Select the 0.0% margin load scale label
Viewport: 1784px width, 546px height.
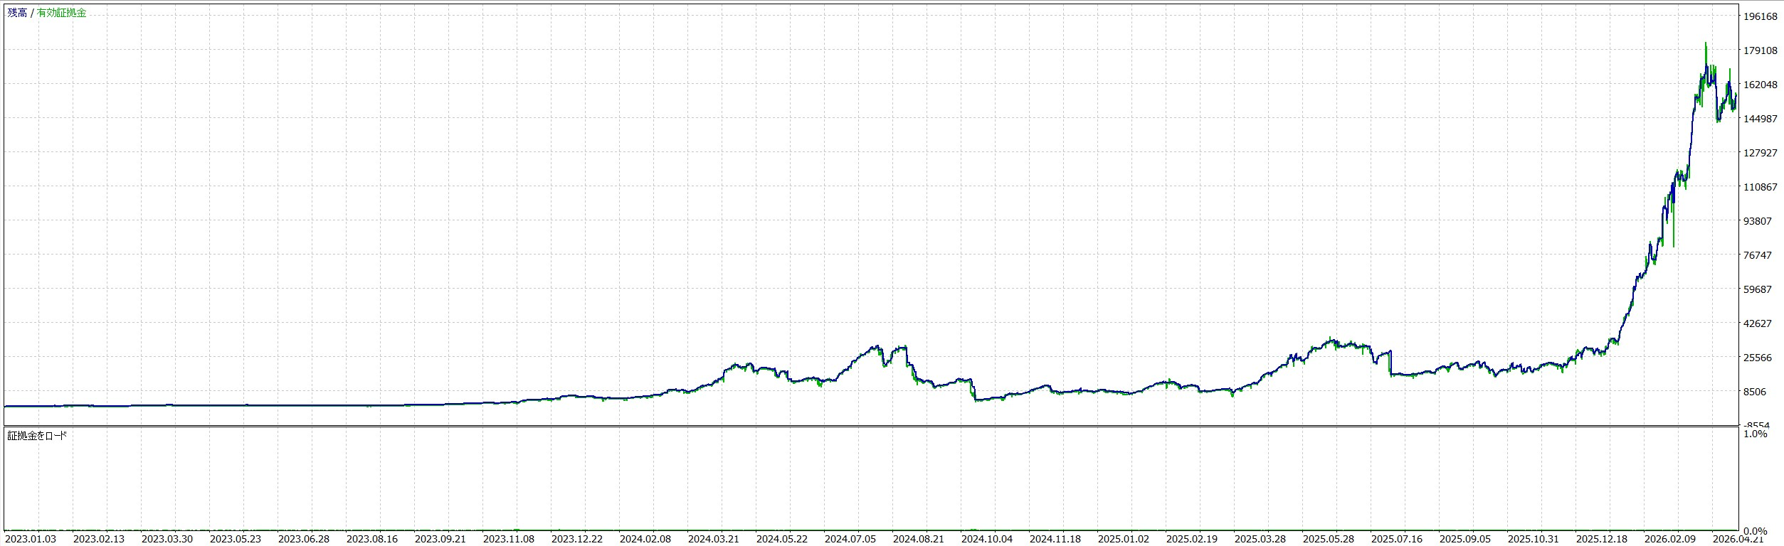click(x=1756, y=531)
